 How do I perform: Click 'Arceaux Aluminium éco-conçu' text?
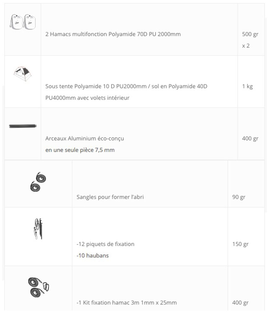85,139
